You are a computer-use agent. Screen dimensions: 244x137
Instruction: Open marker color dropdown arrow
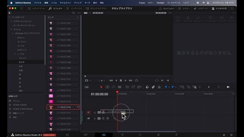point(176,87)
